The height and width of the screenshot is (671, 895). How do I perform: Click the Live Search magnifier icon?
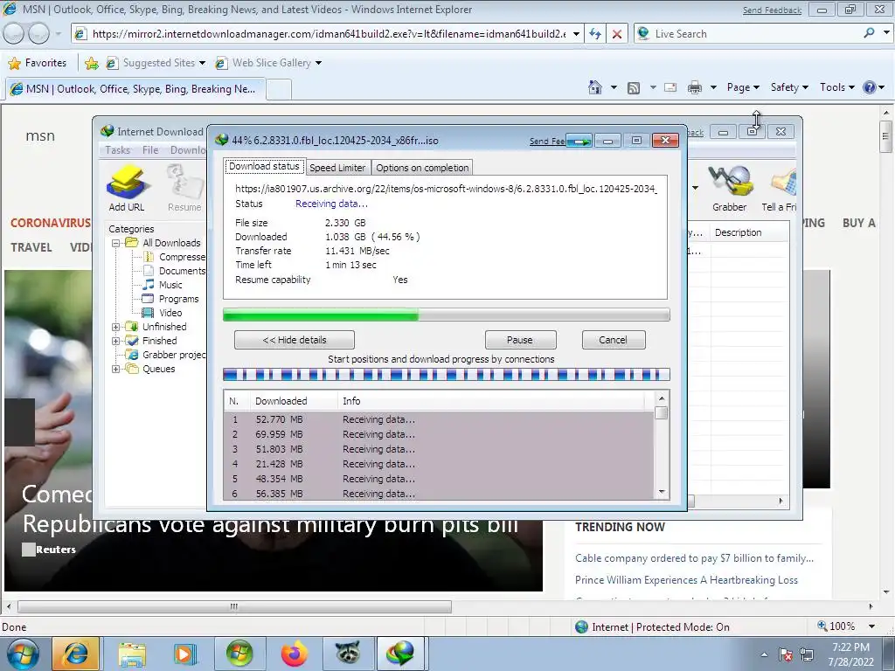pos(869,33)
